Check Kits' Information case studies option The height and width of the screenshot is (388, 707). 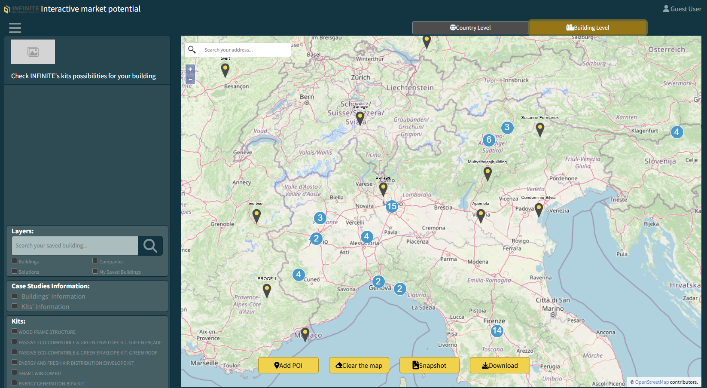point(14,306)
